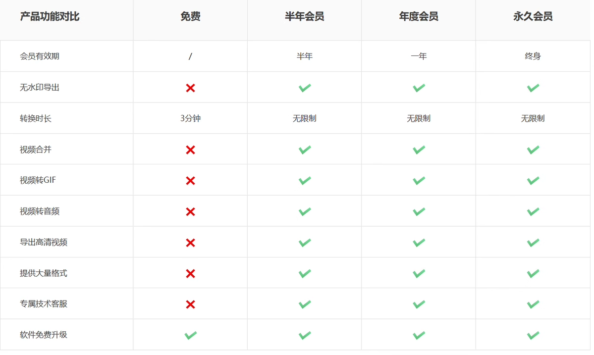
Task: Click green check for 专属技术客服 under 半年会员
Action: (x=305, y=304)
